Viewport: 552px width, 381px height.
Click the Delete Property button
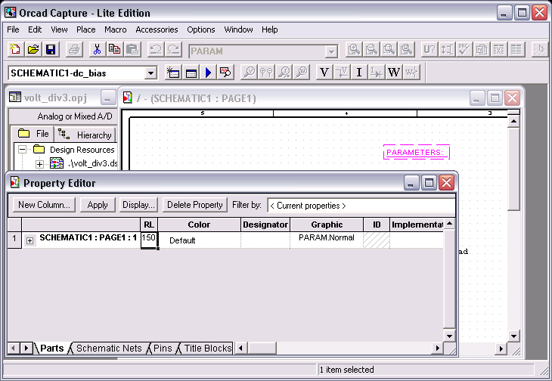(x=194, y=205)
